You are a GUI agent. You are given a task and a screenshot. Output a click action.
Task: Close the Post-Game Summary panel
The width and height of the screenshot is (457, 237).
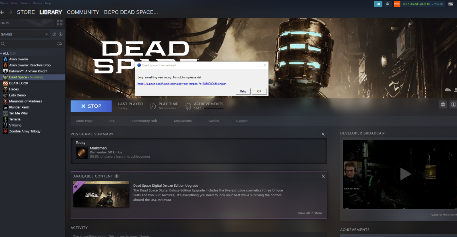[323, 134]
